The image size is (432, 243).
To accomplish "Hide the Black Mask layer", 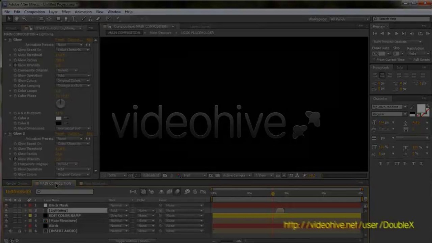I will click(x=6, y=205).
